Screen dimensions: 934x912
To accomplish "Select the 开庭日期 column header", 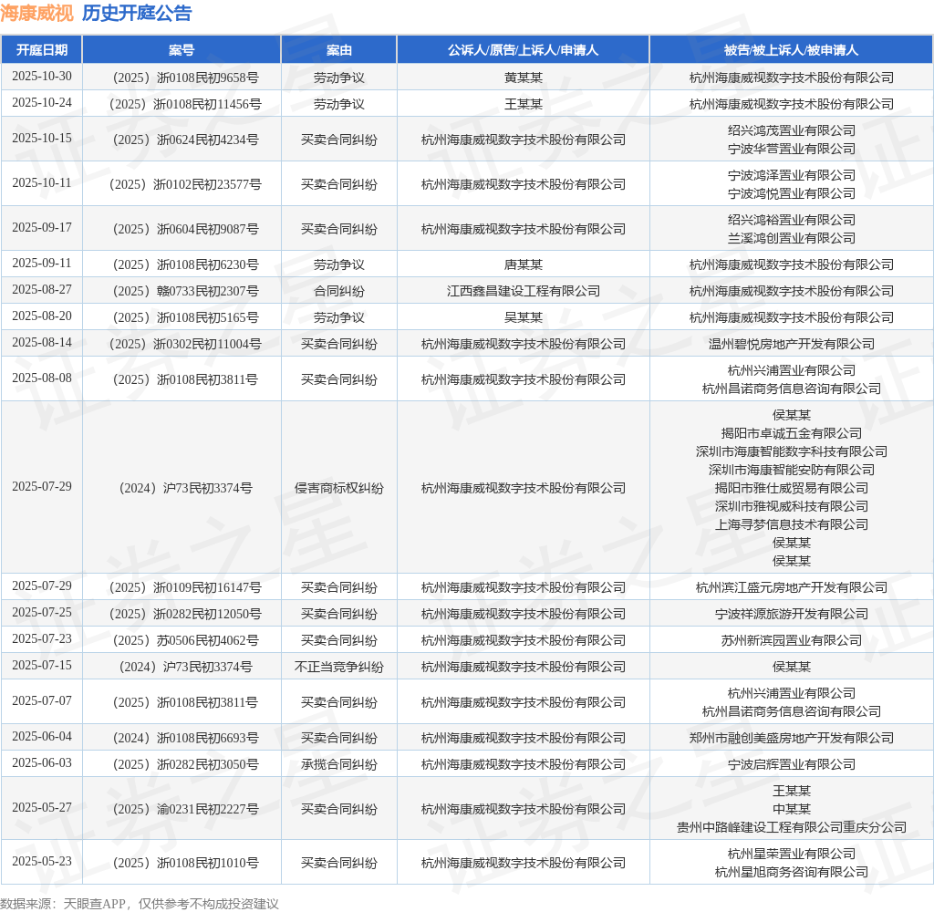I will pyautogui.click(x=42, y=50).
